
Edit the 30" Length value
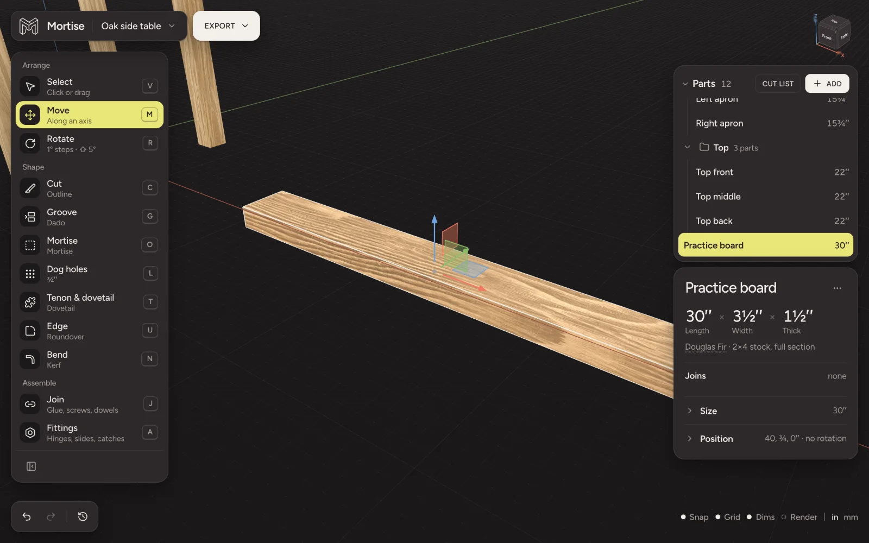[x=698, y=316]
